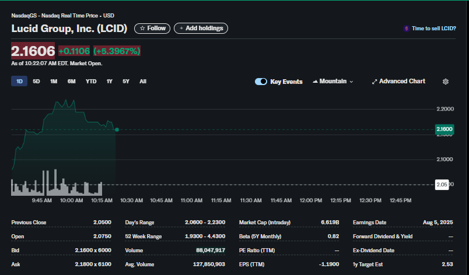Viewport: 469px width, 275px height.
Task: Open the Advanced Chart view
Action: (x=398, y=81)
